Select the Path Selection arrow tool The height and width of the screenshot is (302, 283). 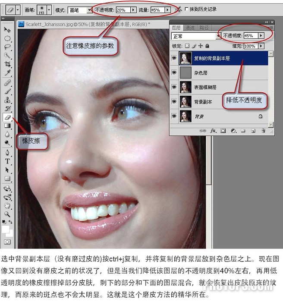[7, 170]
